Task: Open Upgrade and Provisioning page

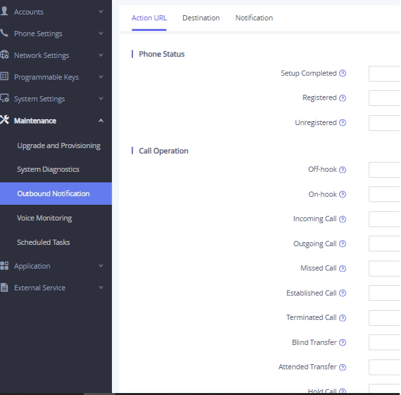Action: coord(59,145)
